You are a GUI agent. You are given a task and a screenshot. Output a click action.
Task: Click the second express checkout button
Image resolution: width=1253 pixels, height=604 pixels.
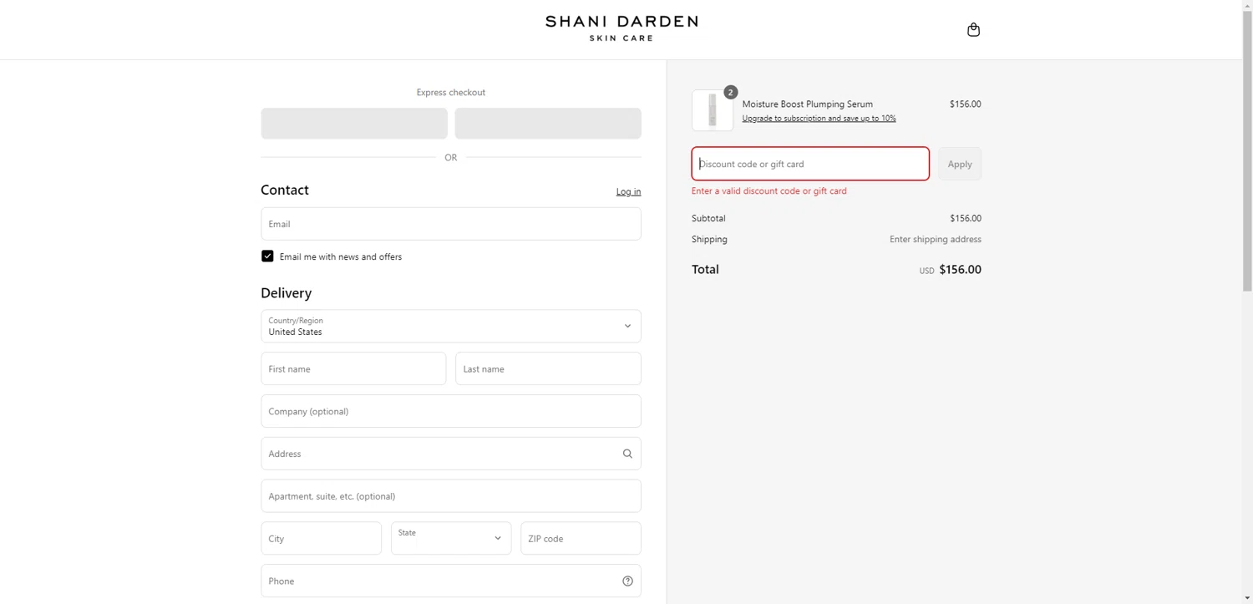coord(548,124)
